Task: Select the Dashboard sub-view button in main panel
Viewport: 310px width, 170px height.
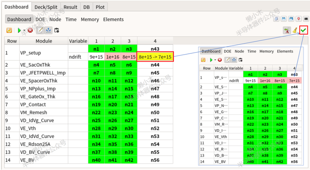Action: coord(19,19)
